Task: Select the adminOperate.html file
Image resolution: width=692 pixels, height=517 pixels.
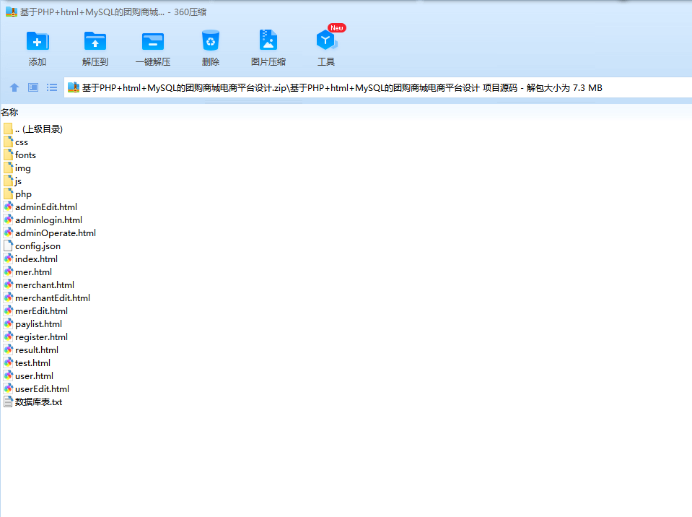Action: [49, 233]
